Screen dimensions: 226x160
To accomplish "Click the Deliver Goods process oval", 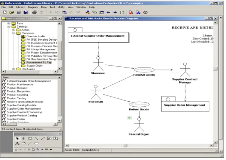I will click(x=139, y=104).
